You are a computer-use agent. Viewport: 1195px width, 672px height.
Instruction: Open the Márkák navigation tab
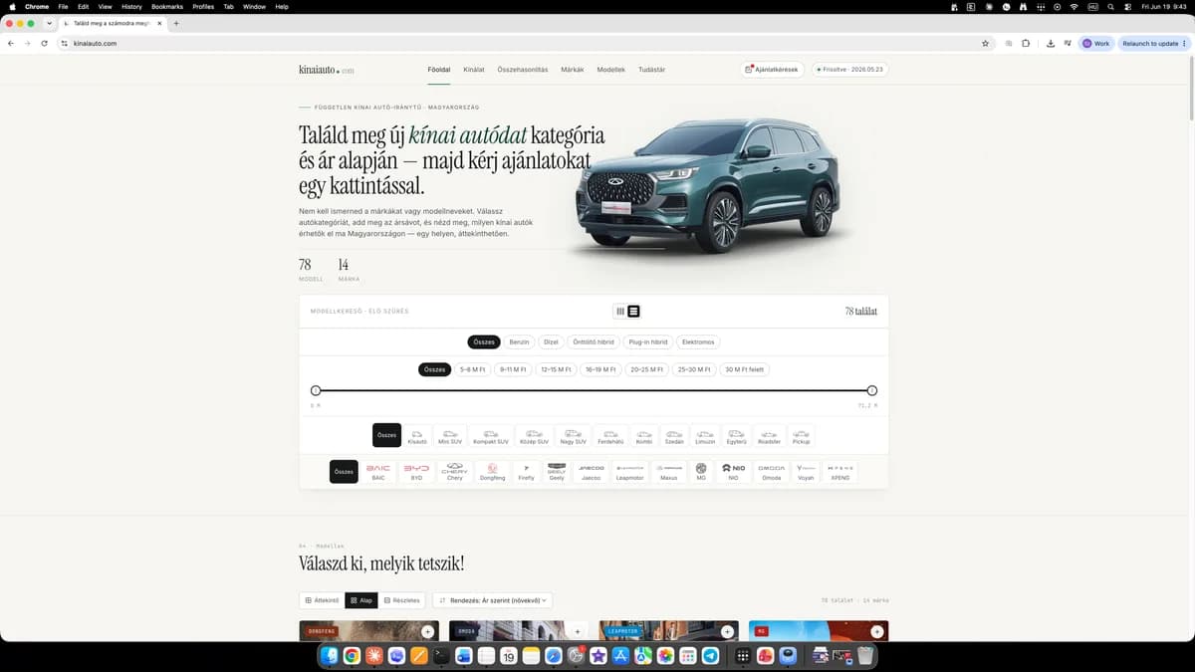[x=573, y=70]
